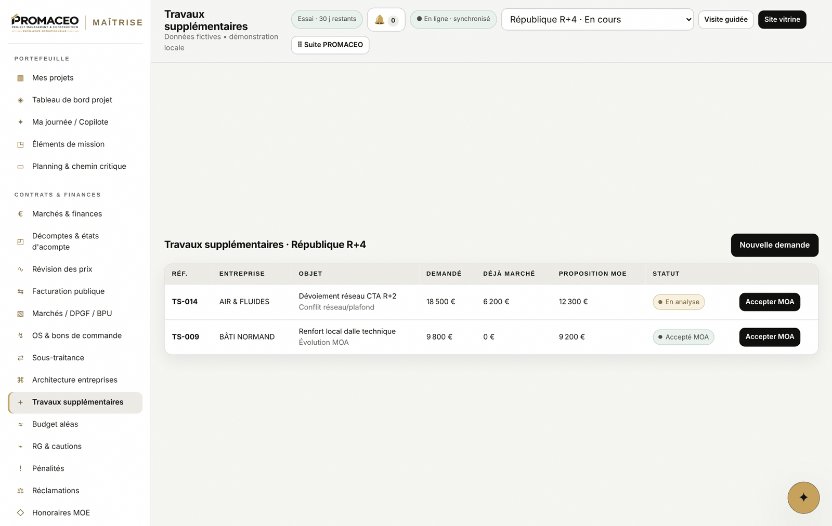832x526 pixels.
Task: Click the PROMACEO logo
Action: coord(45,22)
